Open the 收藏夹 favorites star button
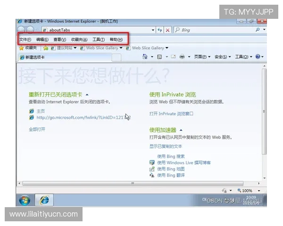The width and height of the screenshot is (283, 226). (x=28, y=48)
